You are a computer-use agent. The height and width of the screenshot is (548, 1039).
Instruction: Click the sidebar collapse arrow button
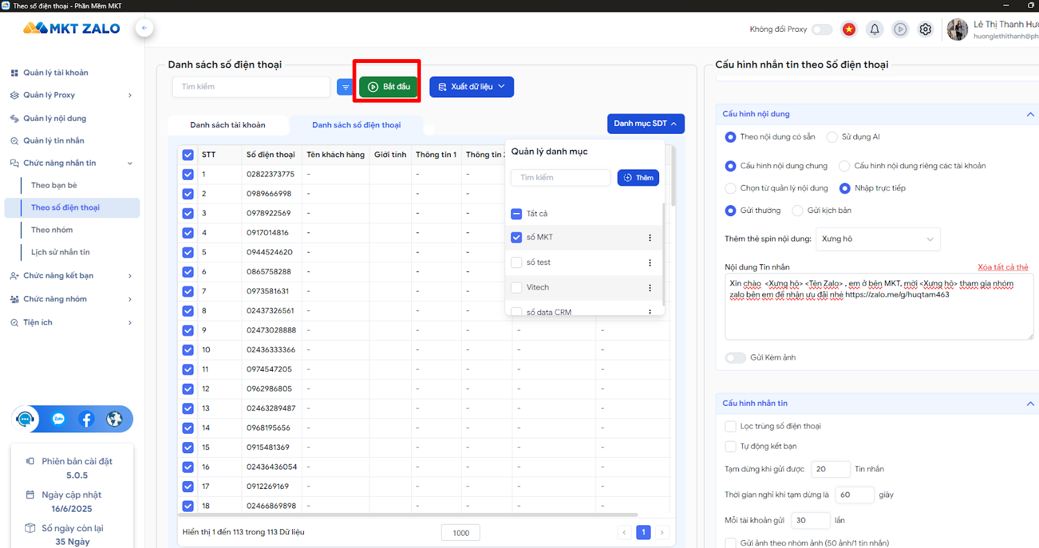point(144,28)
